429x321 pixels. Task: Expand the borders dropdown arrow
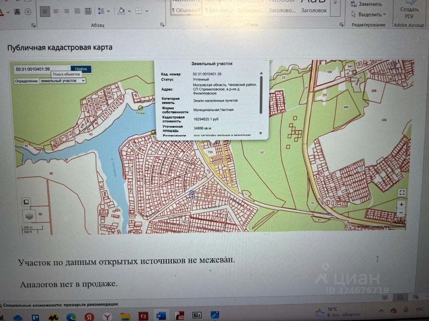pyautogui.click(x=147, y=11)
